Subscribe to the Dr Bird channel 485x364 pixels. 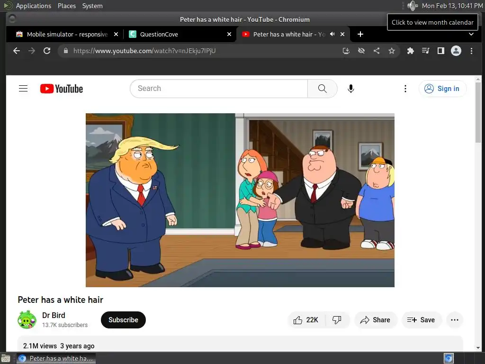(x=123, y=320)
